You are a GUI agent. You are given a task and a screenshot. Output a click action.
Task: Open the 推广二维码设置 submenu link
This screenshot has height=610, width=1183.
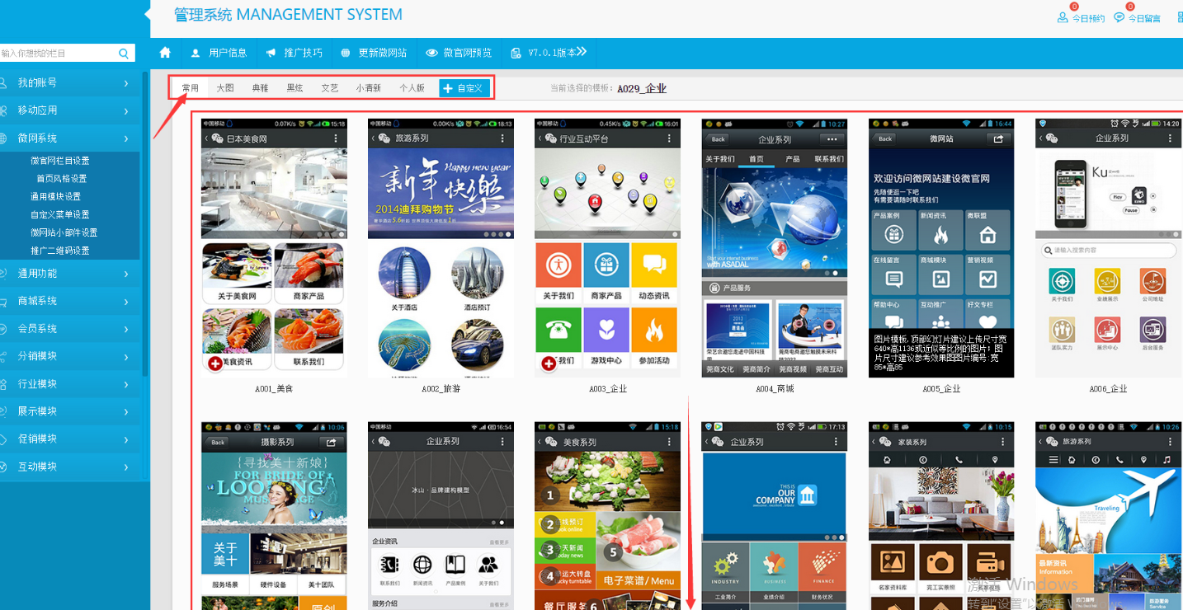60,251
